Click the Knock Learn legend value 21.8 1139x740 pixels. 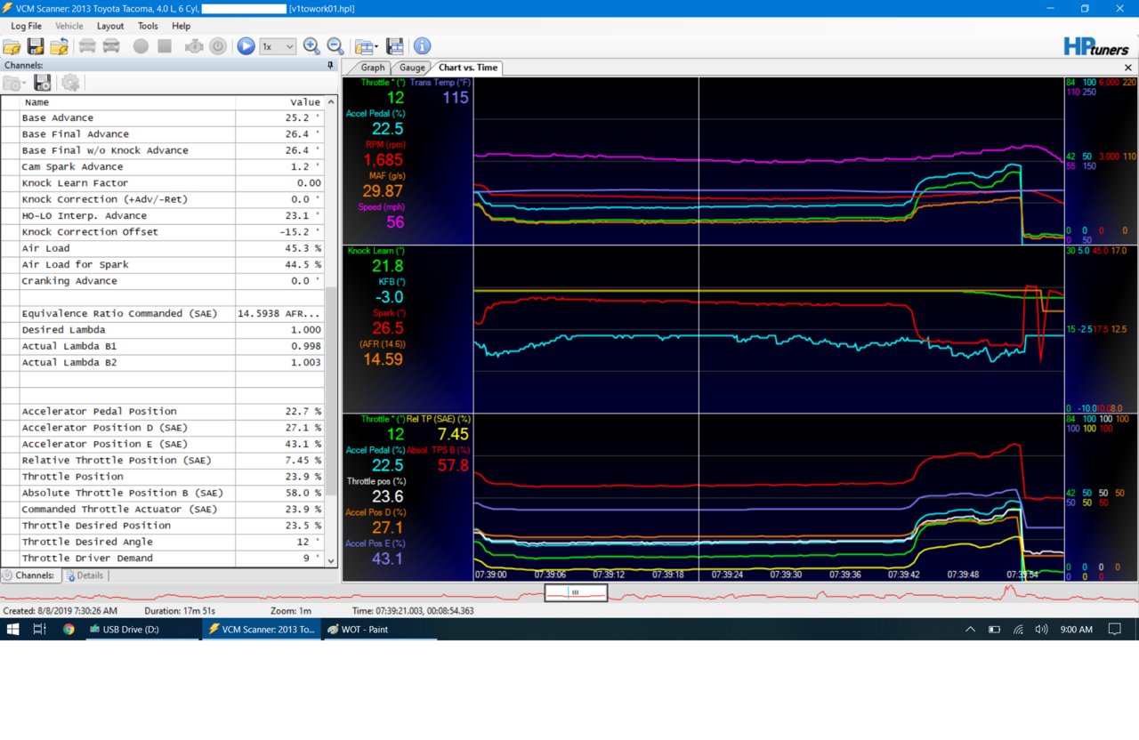[x=388, y=267]
